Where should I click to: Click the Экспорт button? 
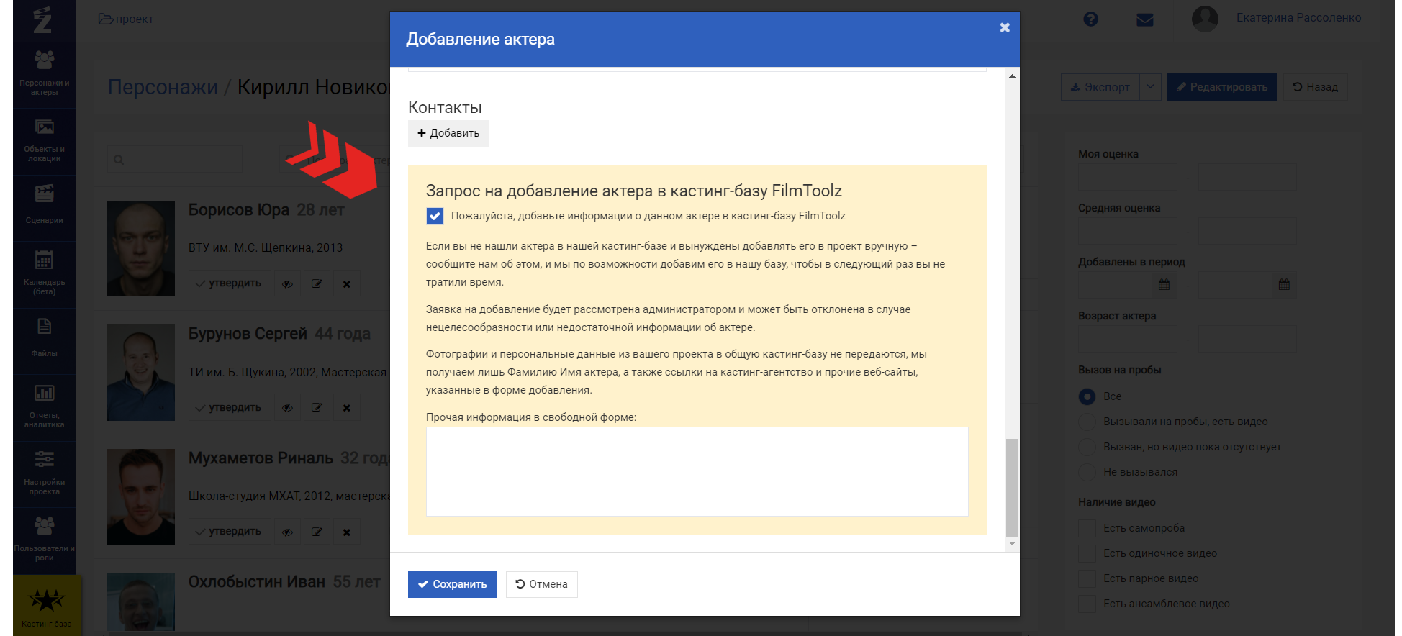tap(1100, 87)
